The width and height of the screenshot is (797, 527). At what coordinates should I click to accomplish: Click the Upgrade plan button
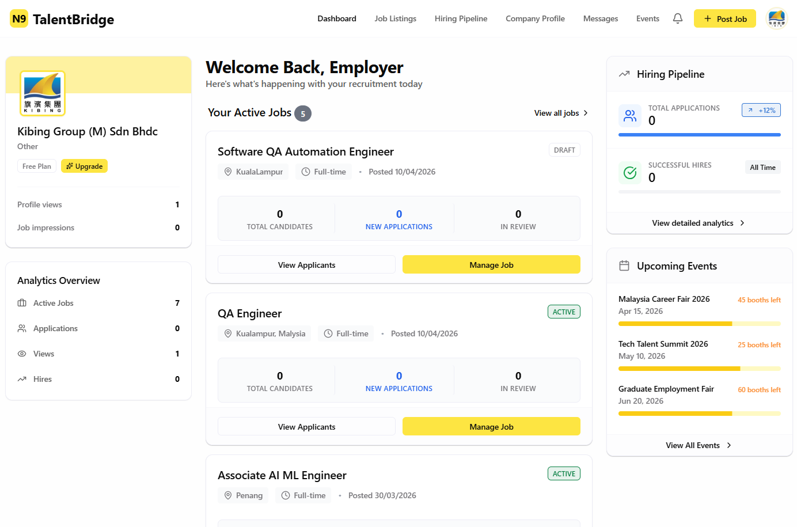(x=84, y=166)
